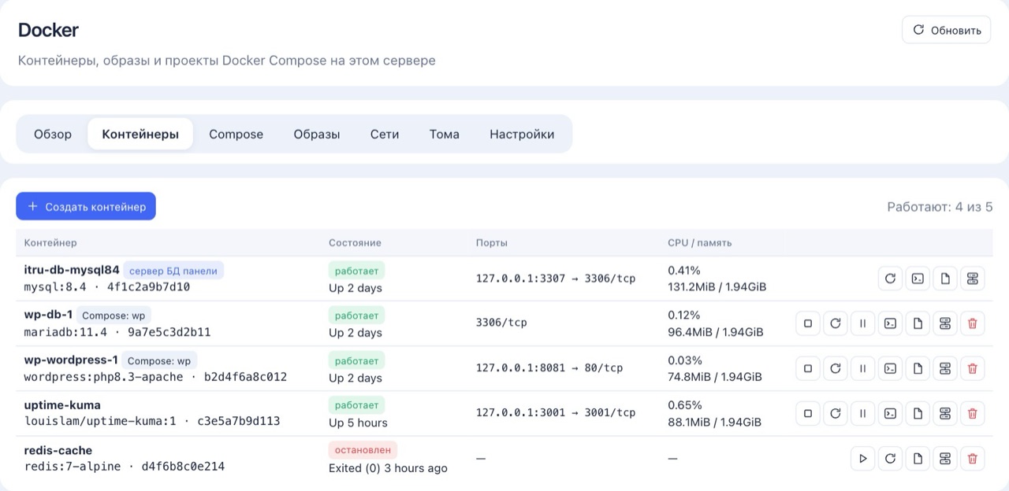Go to the Образы tab
1009x491 pixels.
click(317, 134)
